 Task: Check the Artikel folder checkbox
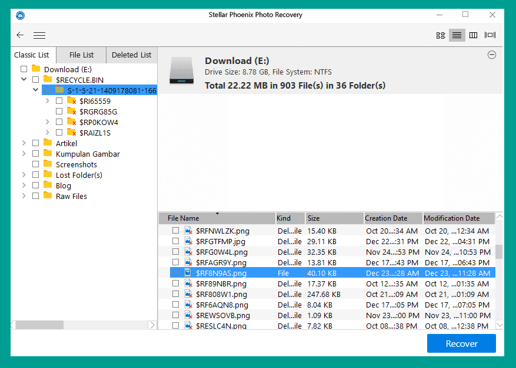click(x=35, y=143)
